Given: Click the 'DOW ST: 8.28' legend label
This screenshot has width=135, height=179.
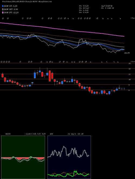Looking at the screenshot, I should 11,6.
